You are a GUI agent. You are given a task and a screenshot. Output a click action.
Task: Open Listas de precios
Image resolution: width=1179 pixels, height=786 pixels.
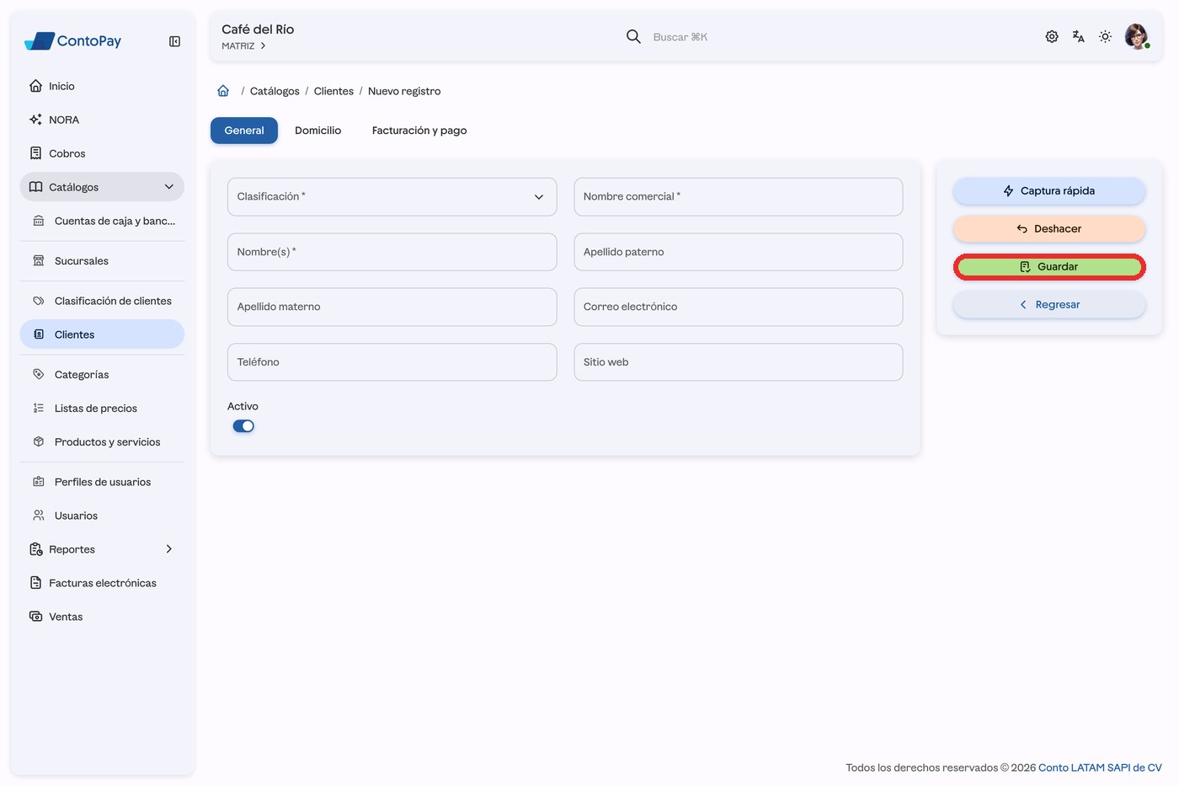pyautogui.click(x=102, y=409)
